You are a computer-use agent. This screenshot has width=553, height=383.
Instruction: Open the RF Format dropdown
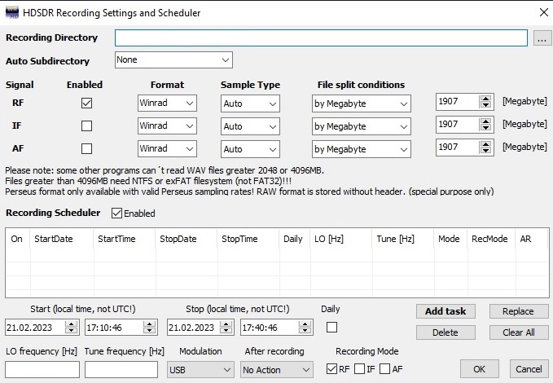tap(167, 103)
